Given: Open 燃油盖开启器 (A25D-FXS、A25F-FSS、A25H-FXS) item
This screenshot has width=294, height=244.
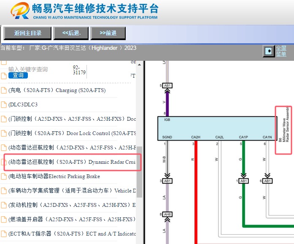Looking at the screenshot, I should pyautogui.click(x=72, y=219).
